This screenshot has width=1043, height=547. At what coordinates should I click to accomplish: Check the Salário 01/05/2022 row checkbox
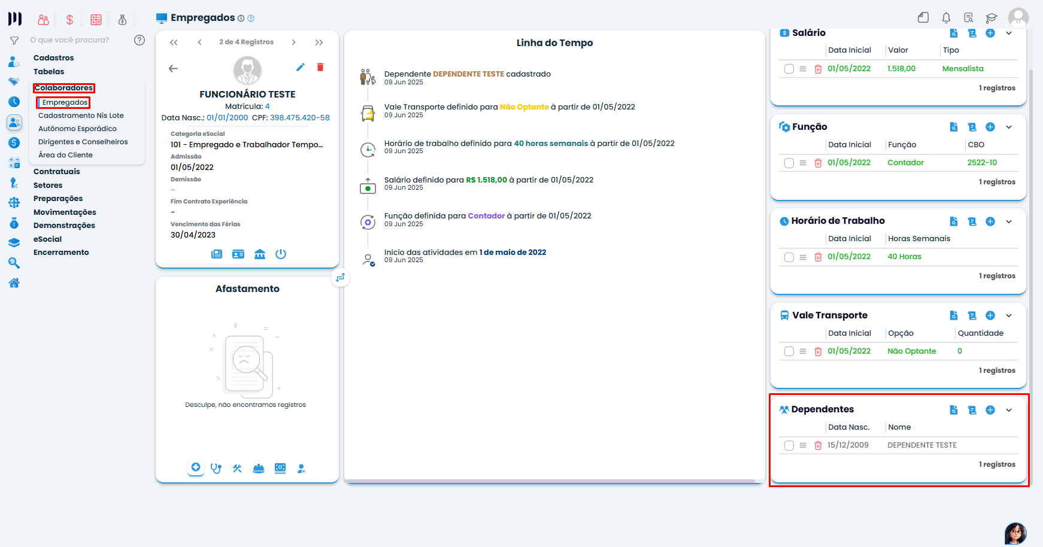[x=789, y=69]
